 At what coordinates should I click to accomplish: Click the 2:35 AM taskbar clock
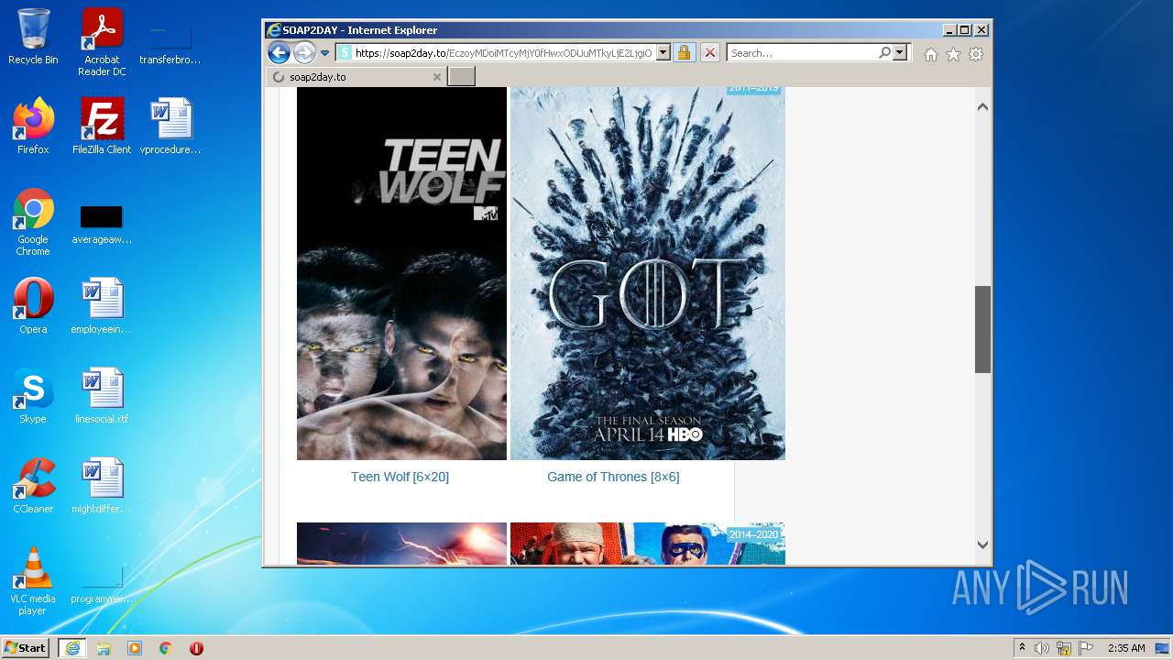(x=1126, y=648)
